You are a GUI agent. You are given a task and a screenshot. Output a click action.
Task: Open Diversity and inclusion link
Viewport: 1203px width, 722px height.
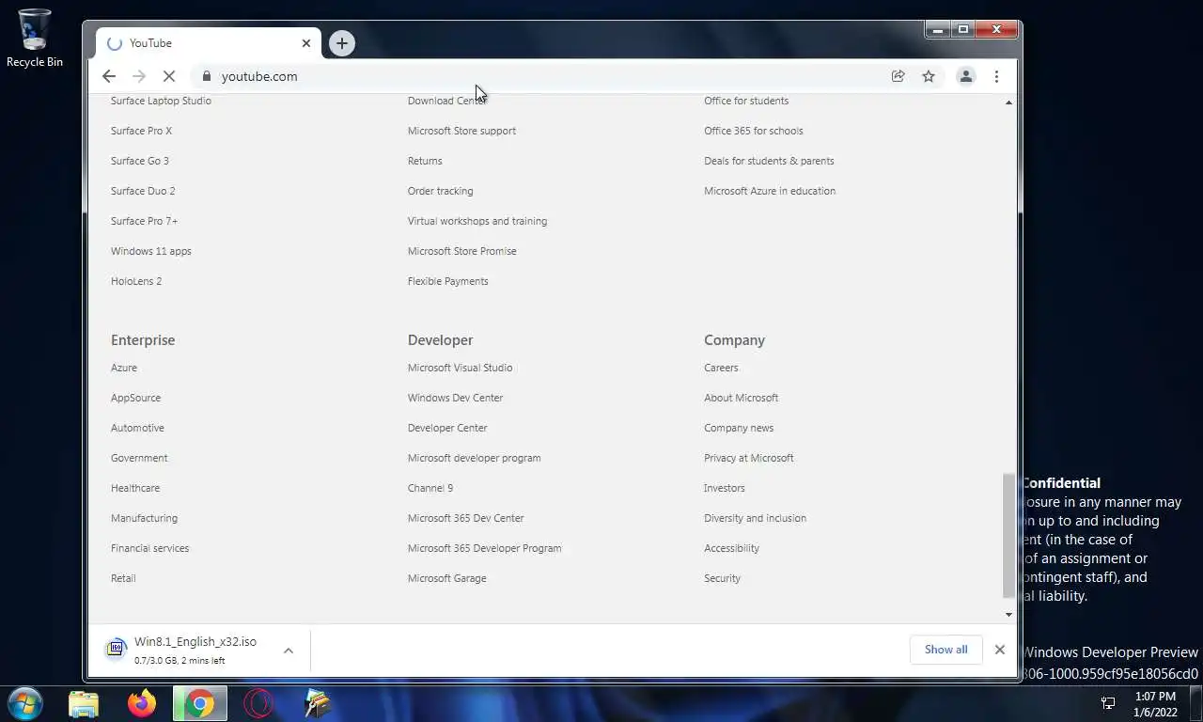click(755, 518)
